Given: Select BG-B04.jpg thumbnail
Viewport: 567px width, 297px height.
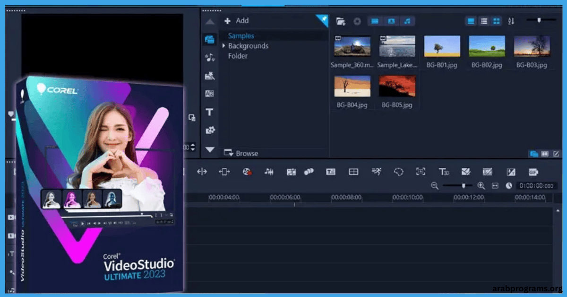Looking at the screenshot, I should click(x=352, y=86).
